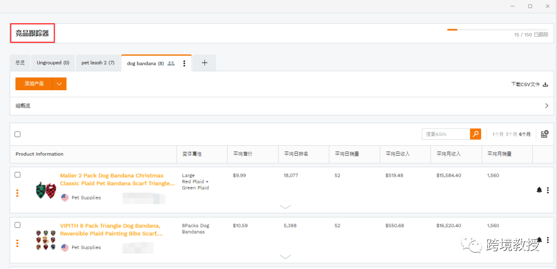Screen dimensions: 557x269
Task: Click the 8Packs Dog Bandanas variant text
Action: pos(196,229)
